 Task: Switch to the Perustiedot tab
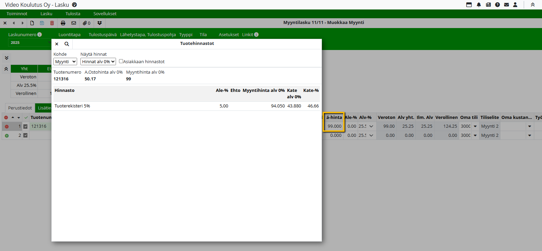tap(20, 108)
